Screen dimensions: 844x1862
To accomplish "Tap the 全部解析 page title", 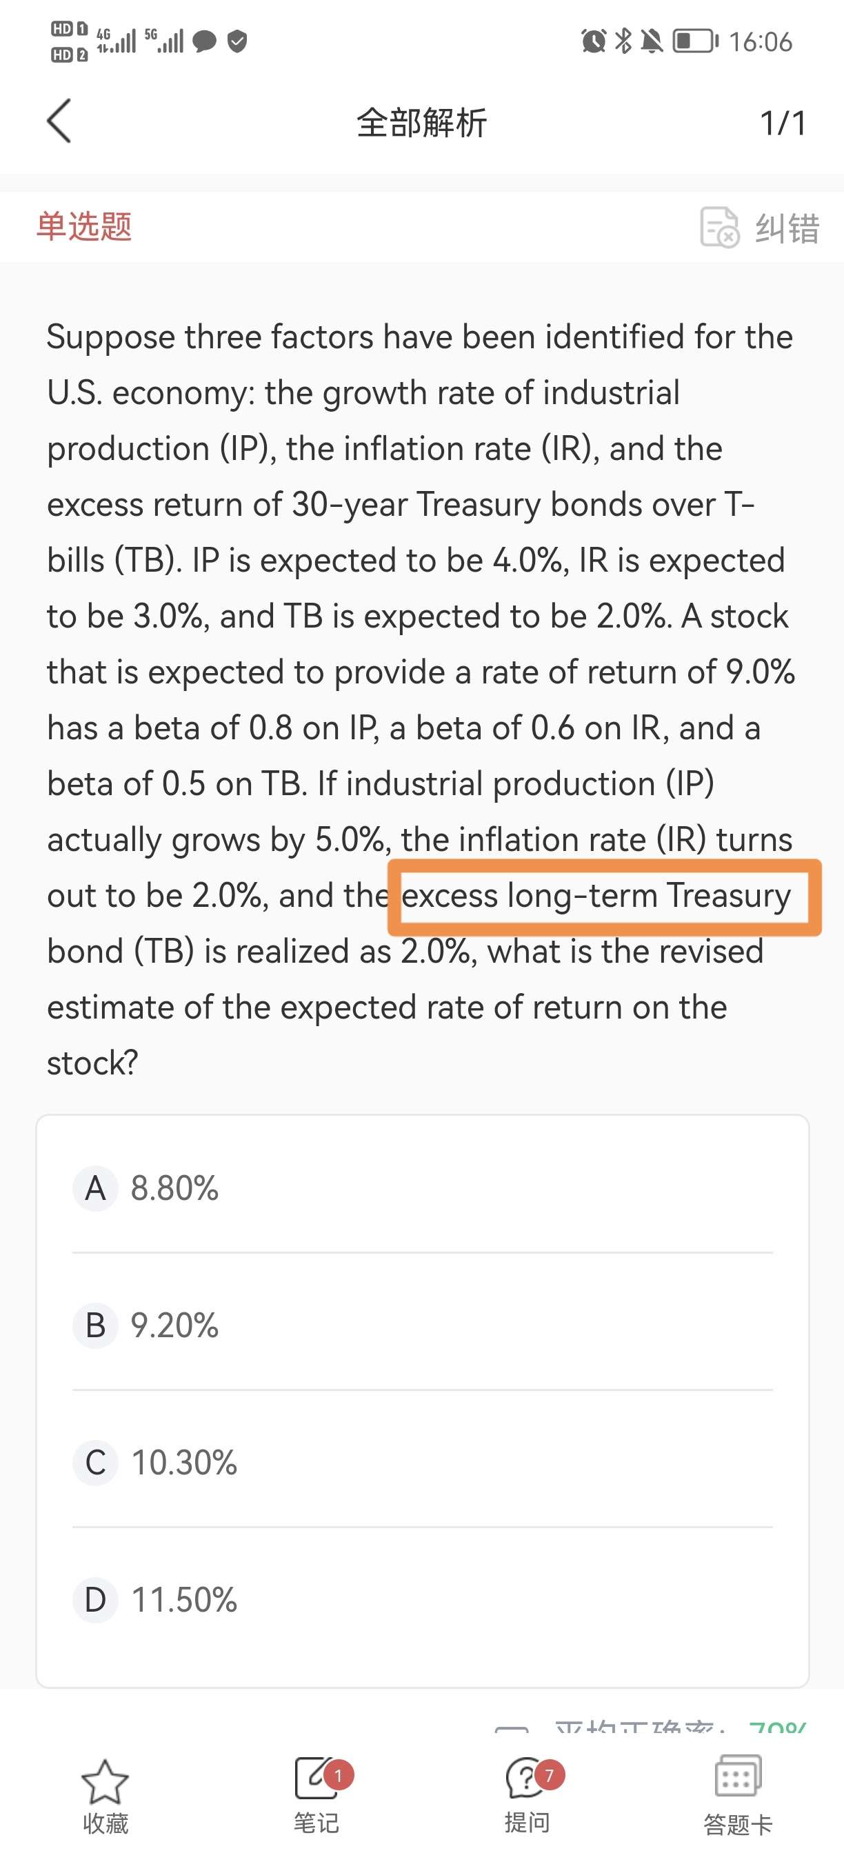I will click(x=422, y=123).
